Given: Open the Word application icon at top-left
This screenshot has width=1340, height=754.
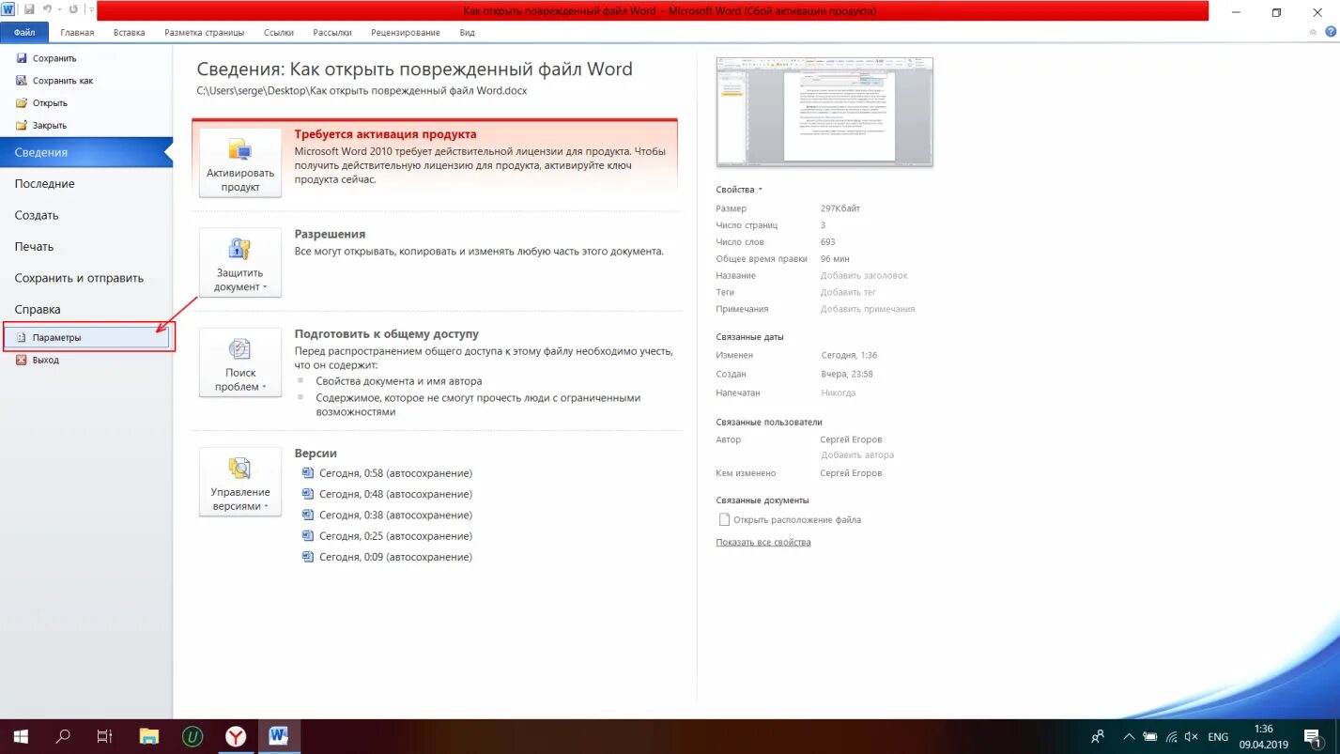Looking at the screenshot, I should (x=8, y=9).
